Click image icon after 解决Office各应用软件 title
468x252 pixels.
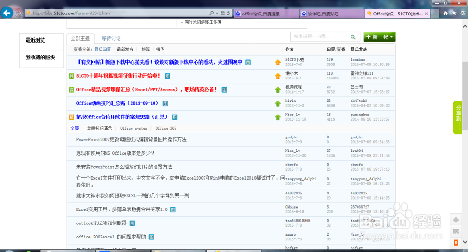click(175, 117)
